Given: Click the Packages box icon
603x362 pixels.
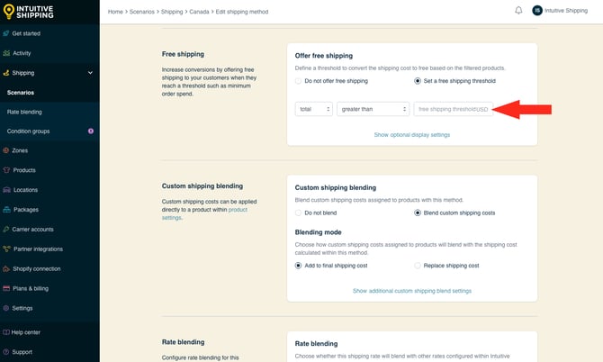Looking at the screenshot, I should click(6, 210).
